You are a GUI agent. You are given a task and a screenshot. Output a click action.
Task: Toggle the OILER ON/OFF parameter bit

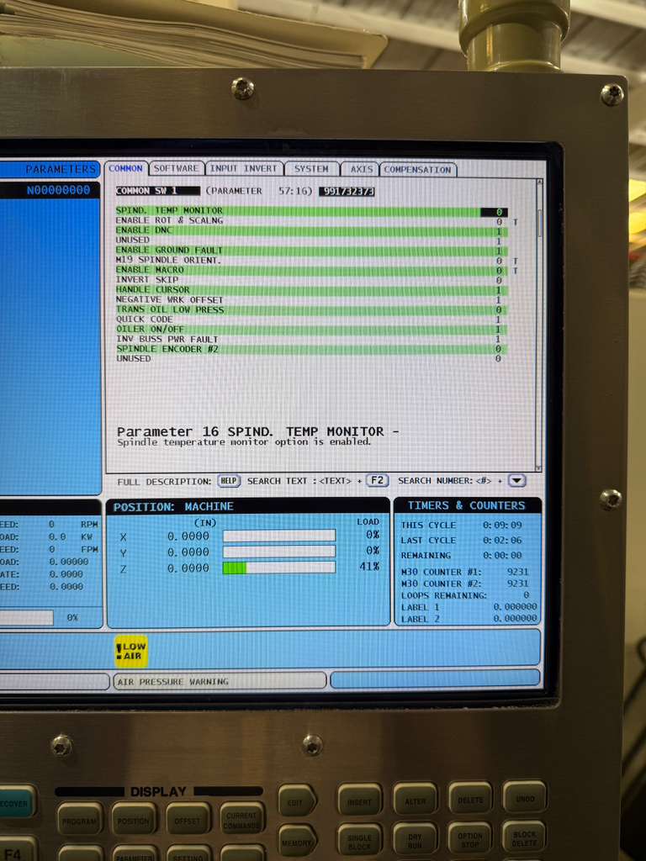tap(498, 330)
